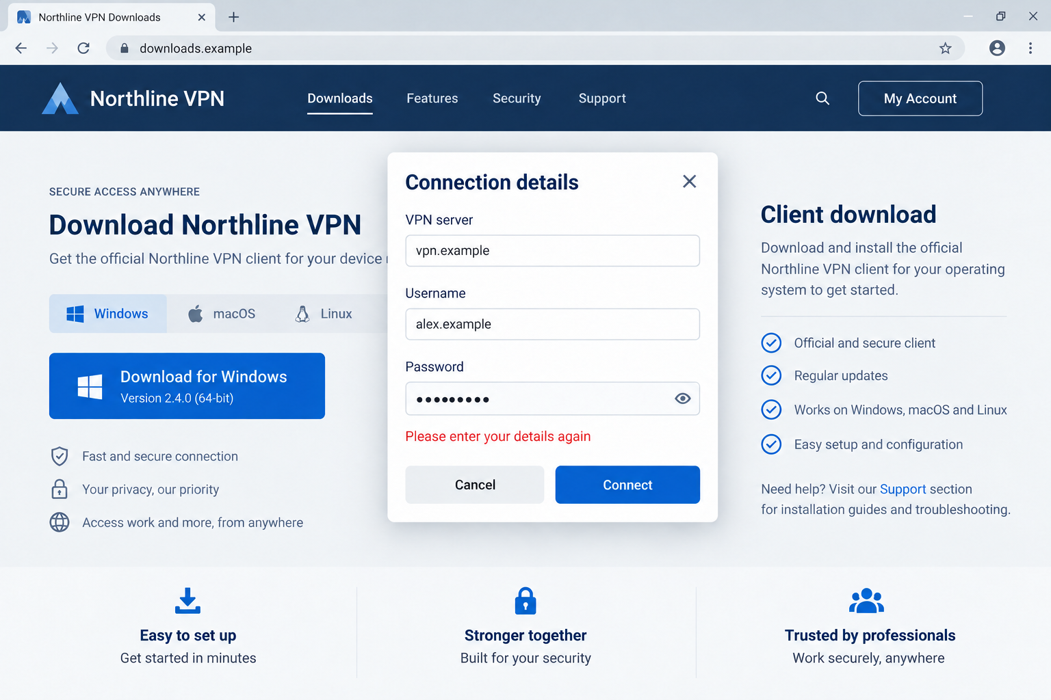Screen dimensions: 1051x700
Task: Focus the VPN server input field
Action: click(553, 251)
